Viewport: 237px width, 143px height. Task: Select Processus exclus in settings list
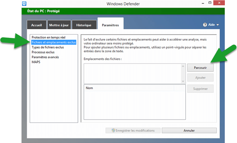point(43,52)
